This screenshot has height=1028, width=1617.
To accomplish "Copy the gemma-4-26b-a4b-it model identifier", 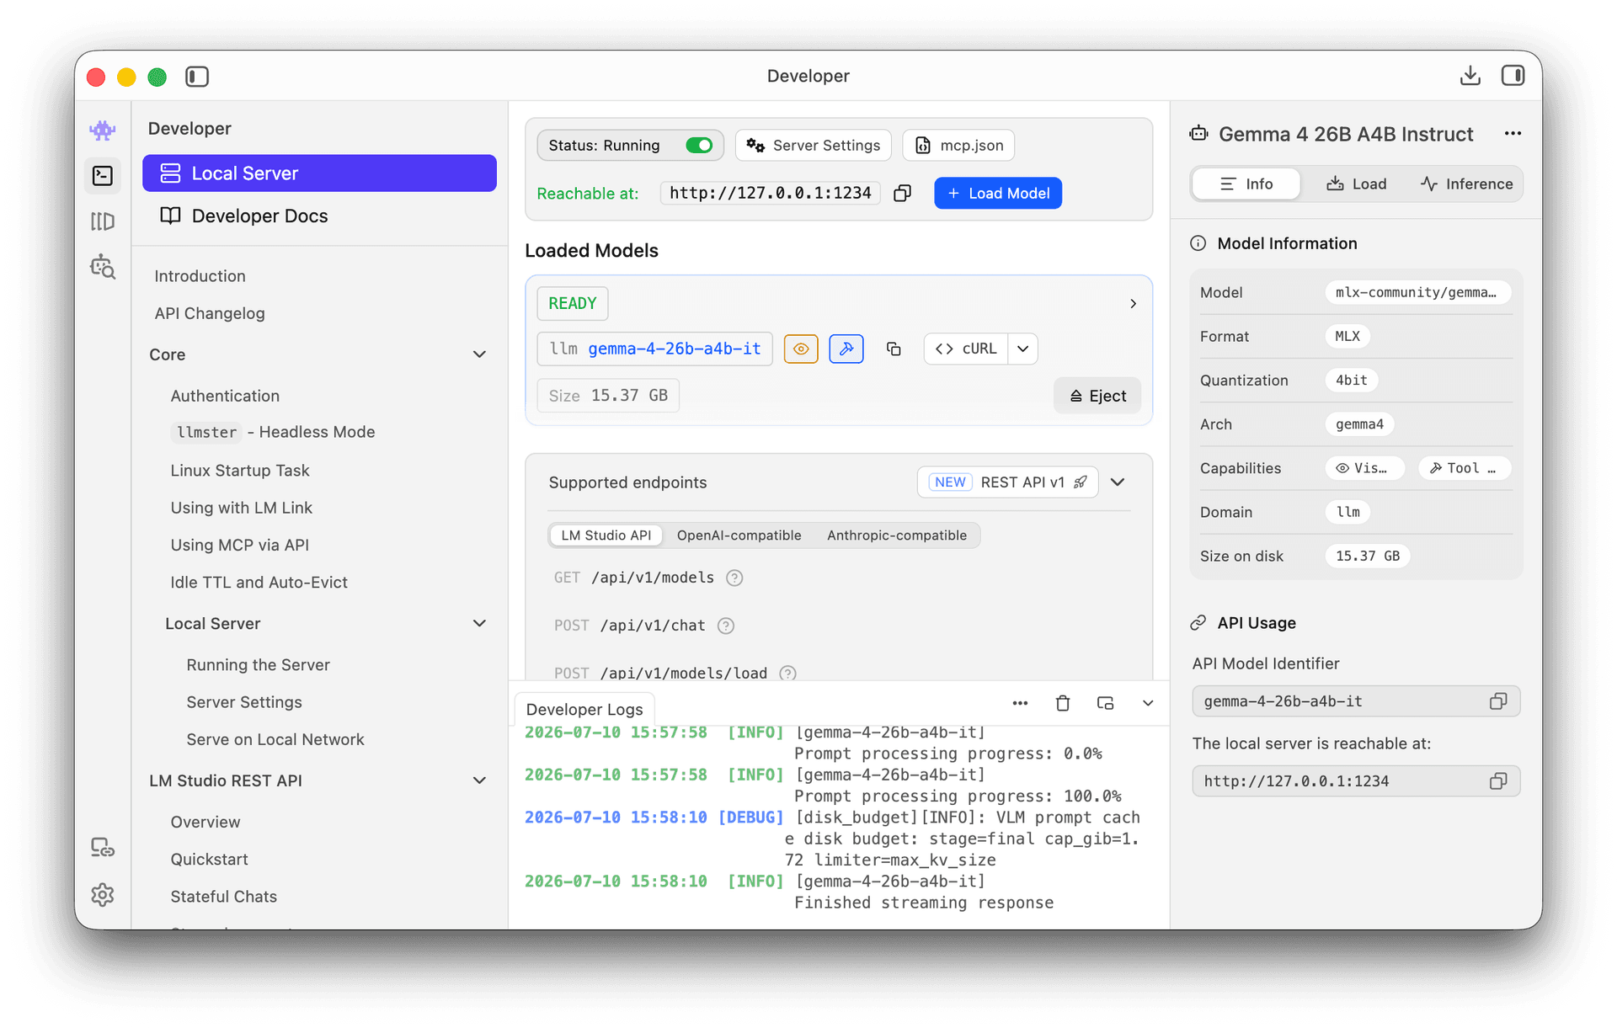I will pos(894,349).
